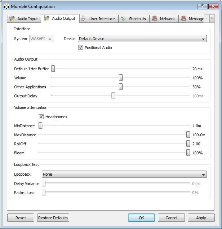Viewport: 222px width, 229px height.
Task: Click the Audio Input tab microphone icon
Action: point(12,19)
